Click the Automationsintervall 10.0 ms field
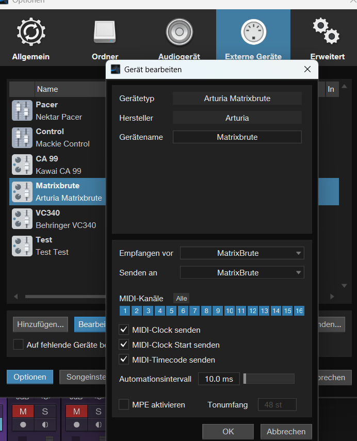The height and width of the screenshot is (441, 357). (219, 379)
